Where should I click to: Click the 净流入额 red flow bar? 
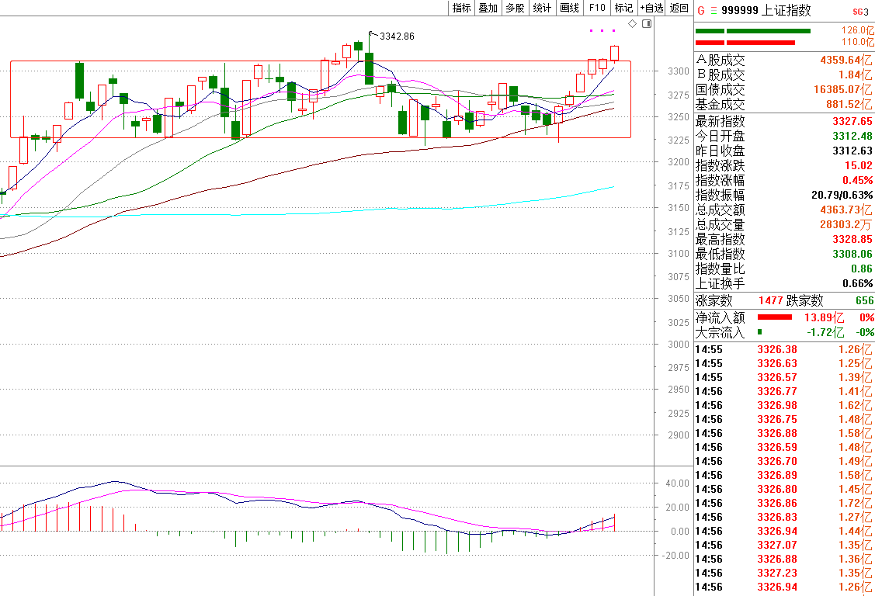point(775,317)
